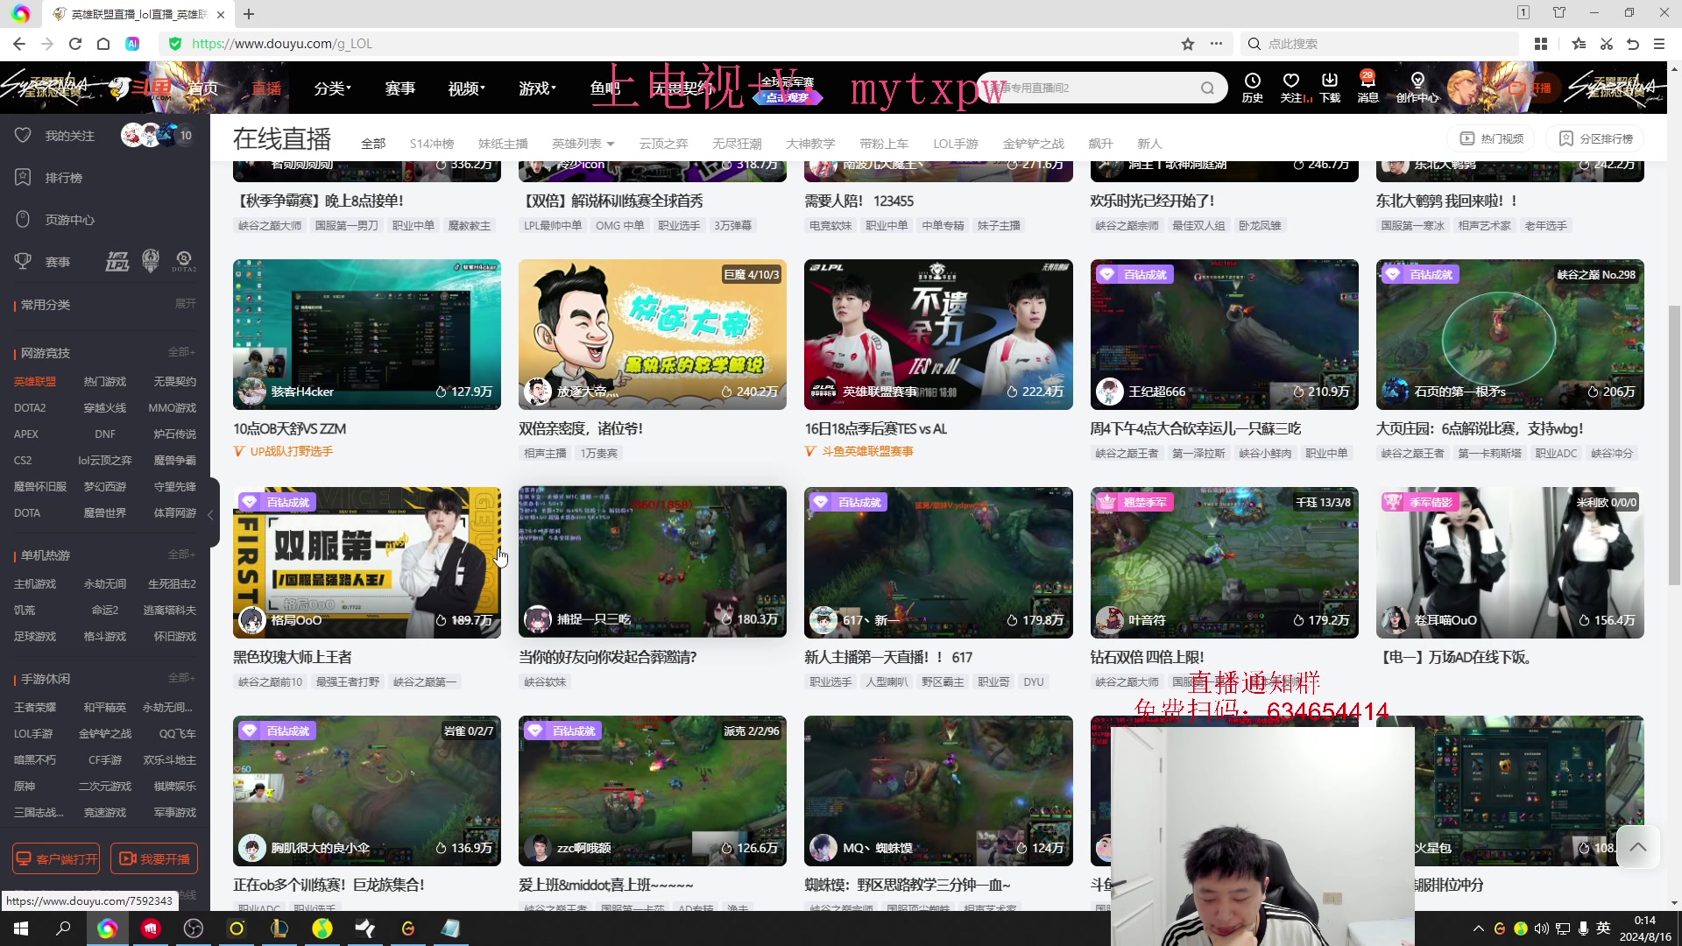Screen dimensions: 1682x946
Task: Select the 大神教学 filter tab
Action: coord(810,144)
